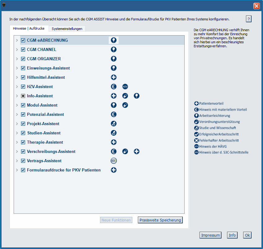The width and height of the screenshot is (263, 249).
Task: Expand the CGM ORGANIZER tree node
Action: tap(17, 59)
